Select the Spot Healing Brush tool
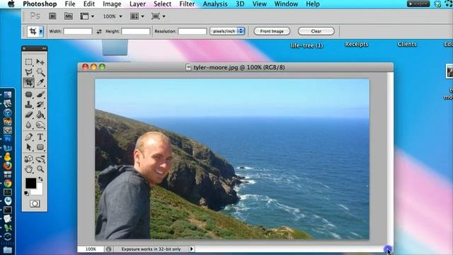The width and height of the screenshot is (453, 255). point(28,94)
